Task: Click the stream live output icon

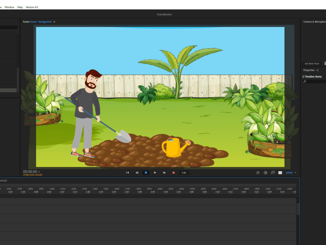Action: [x=273, y=172]
